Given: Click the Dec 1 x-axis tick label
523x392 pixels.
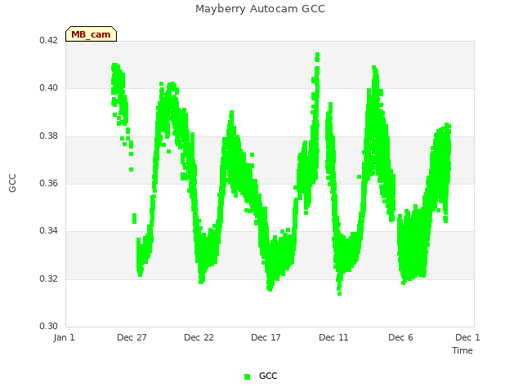Looking at the screenshot, I should tap(467, 337).
